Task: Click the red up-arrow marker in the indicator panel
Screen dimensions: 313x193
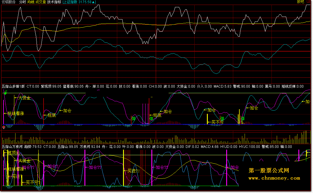Action: coord(4,128)
